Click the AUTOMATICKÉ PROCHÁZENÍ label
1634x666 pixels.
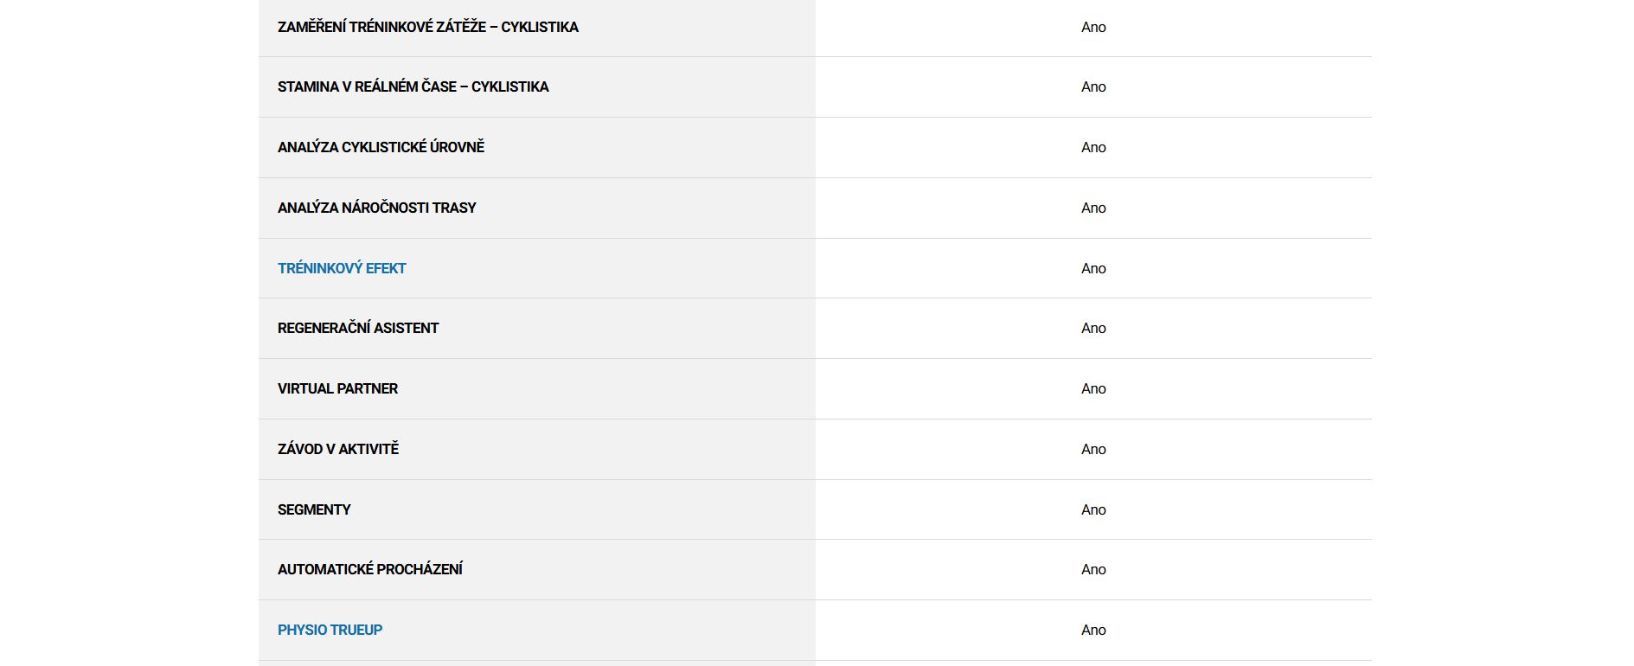369,569
